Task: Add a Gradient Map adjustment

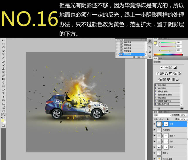Action: [173, 79]
